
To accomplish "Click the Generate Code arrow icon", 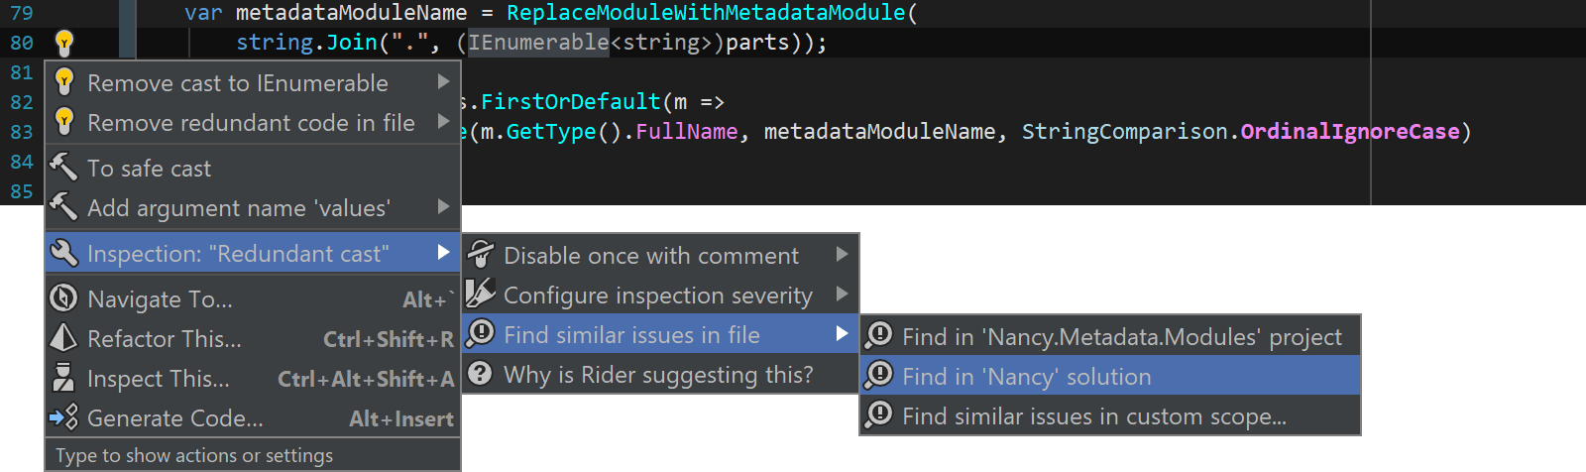I will (x=64, y=417).
